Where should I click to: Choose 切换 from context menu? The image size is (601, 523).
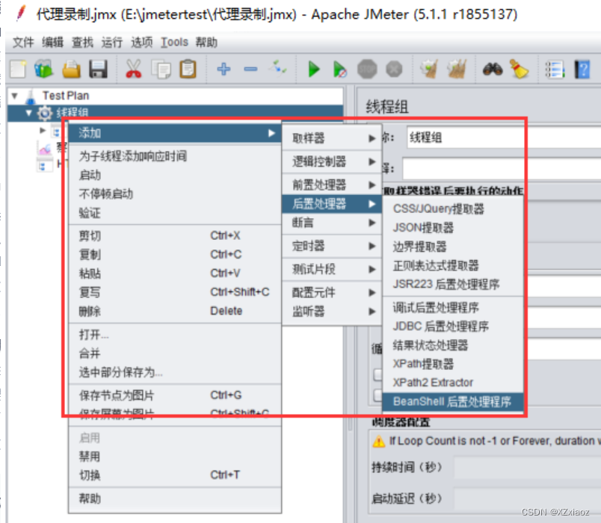175,475
